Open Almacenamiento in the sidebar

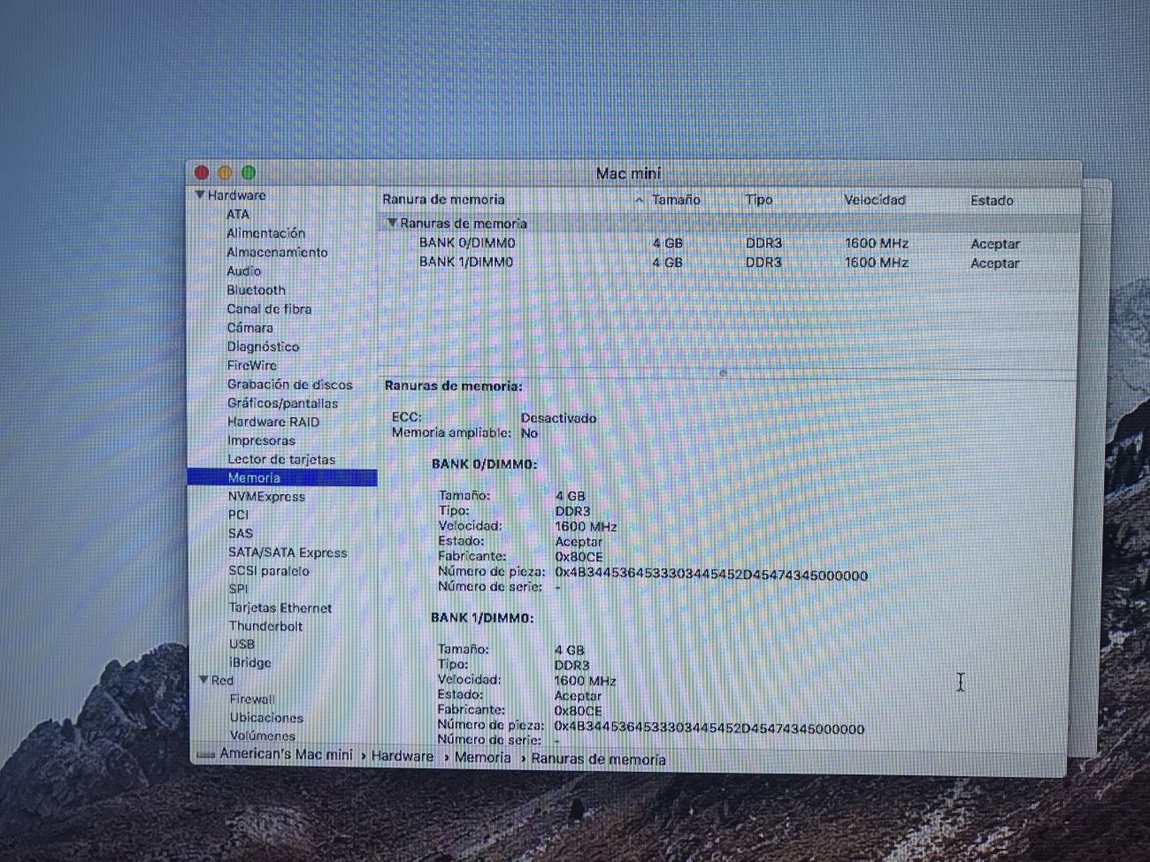[277, 252]
